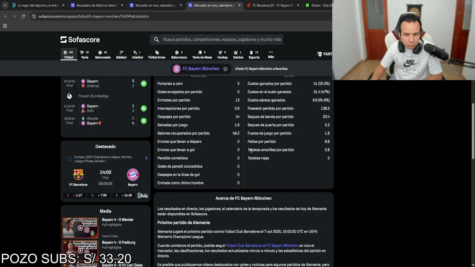Click the W result badge for Arsenal match

click(144, 83)
